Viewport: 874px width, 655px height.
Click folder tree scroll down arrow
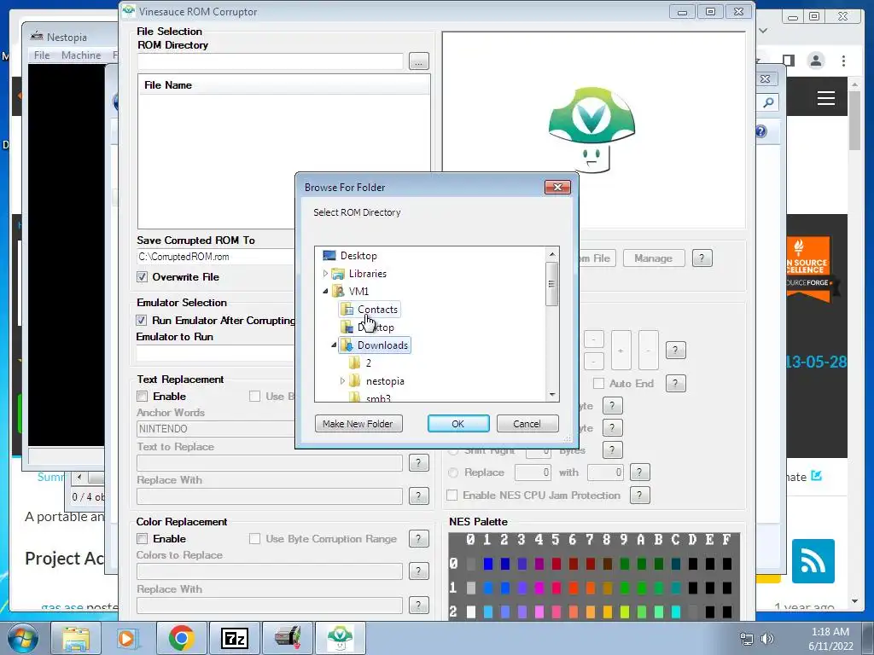point(552,394)
